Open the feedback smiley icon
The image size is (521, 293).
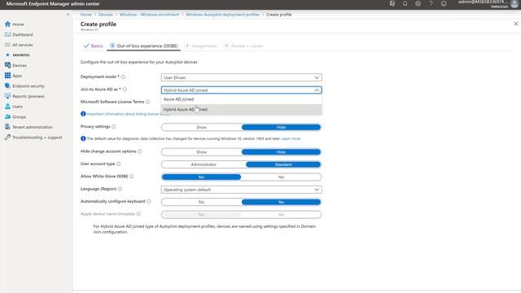pyautogui.click(x=444, y=3)
